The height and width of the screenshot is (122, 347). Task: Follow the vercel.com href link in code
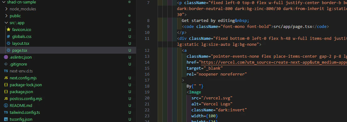point(274,62)
